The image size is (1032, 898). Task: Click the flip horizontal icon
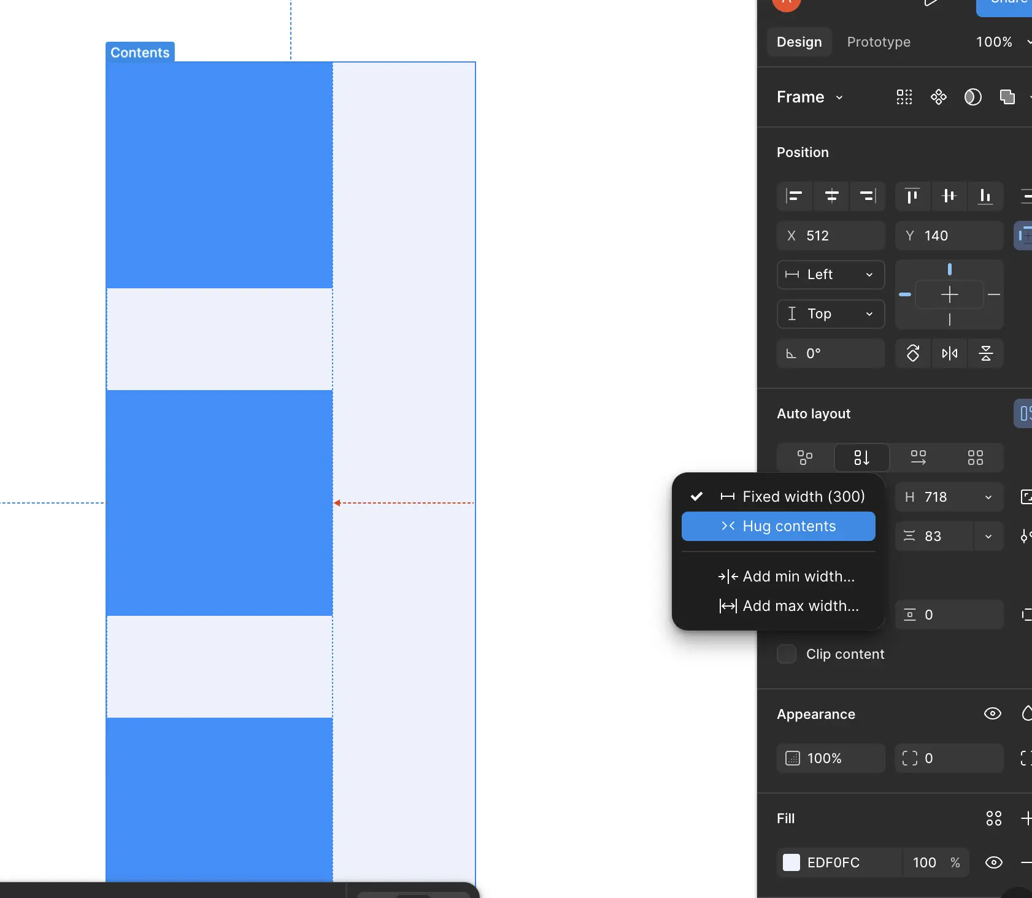949,353
